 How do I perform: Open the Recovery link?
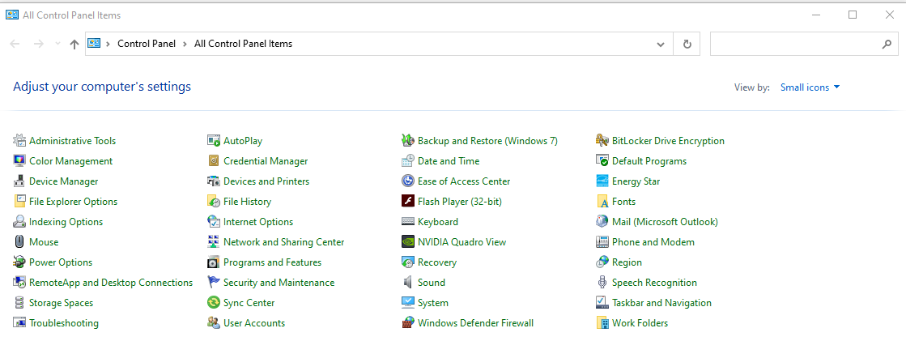click(437, 262)
